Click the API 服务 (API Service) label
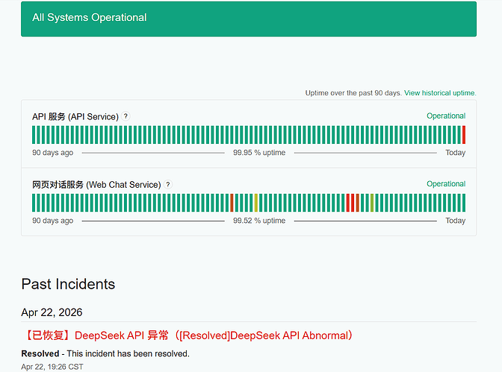Screen dimensions: 502x372 75,116
